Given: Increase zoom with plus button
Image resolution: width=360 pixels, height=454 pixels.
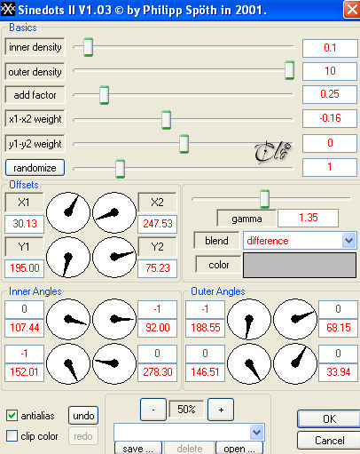Looking at the screenshot, I should click(x=221, y=410).
